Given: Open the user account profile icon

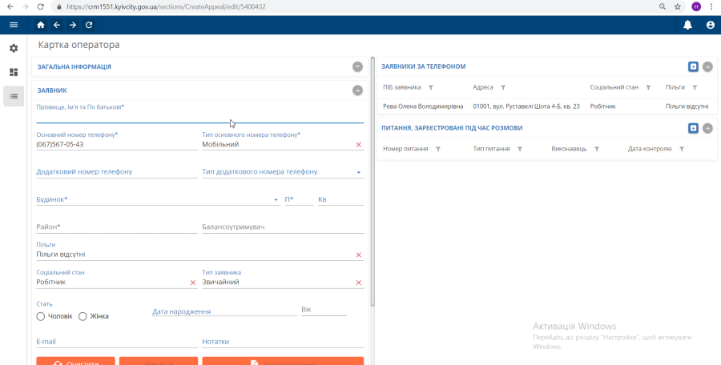Looking at the screenshot, I should click(x=710, y=25).
